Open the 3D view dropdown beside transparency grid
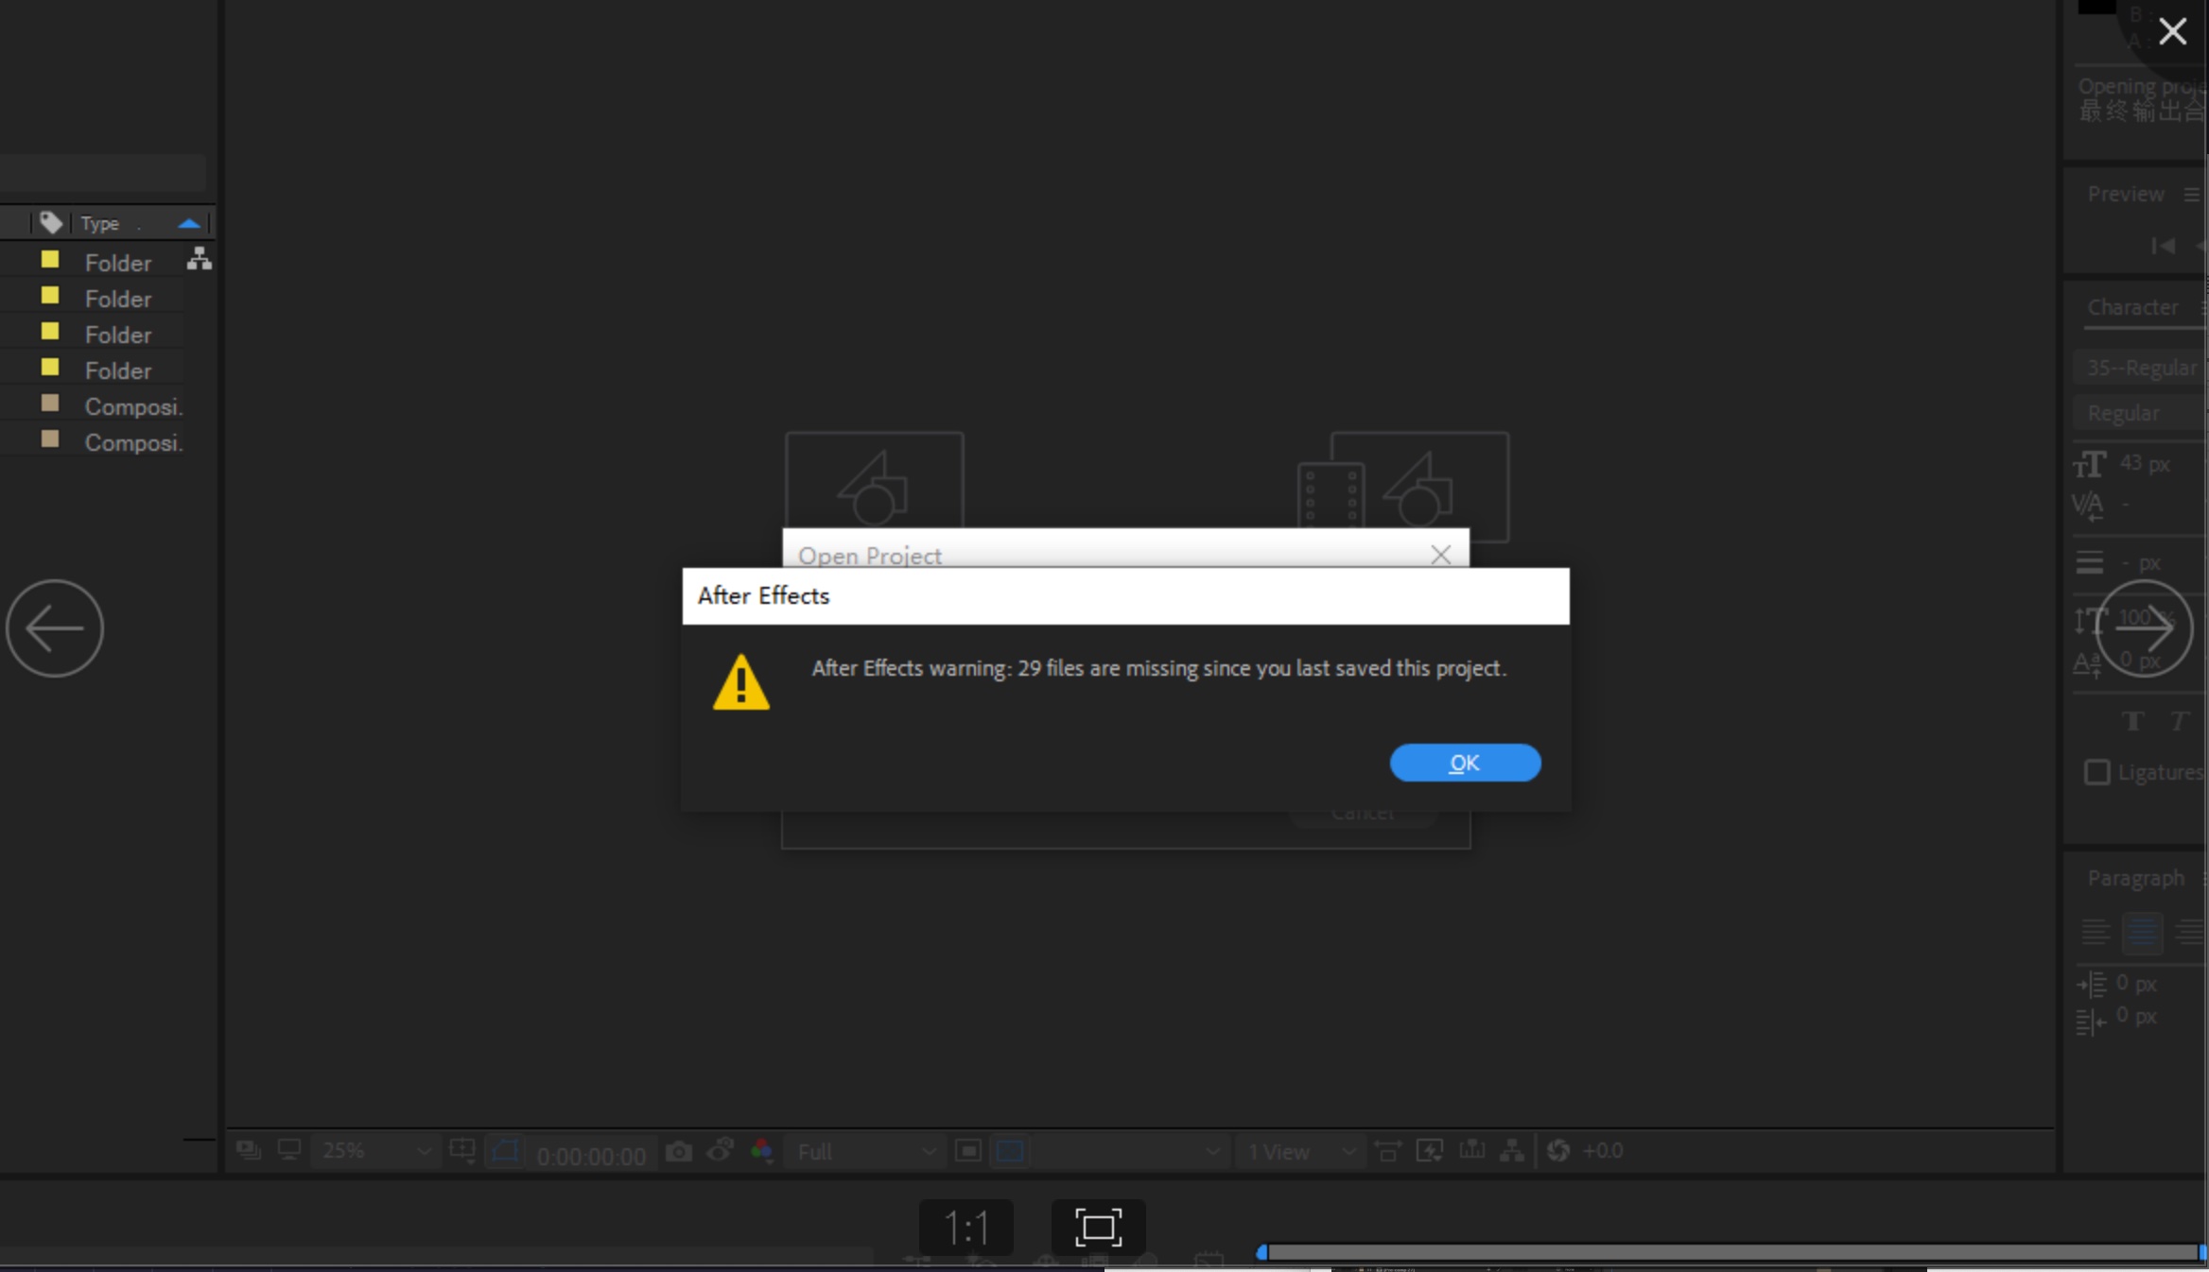Screen dimensions: 2209x1272 pos(1131,1151)
